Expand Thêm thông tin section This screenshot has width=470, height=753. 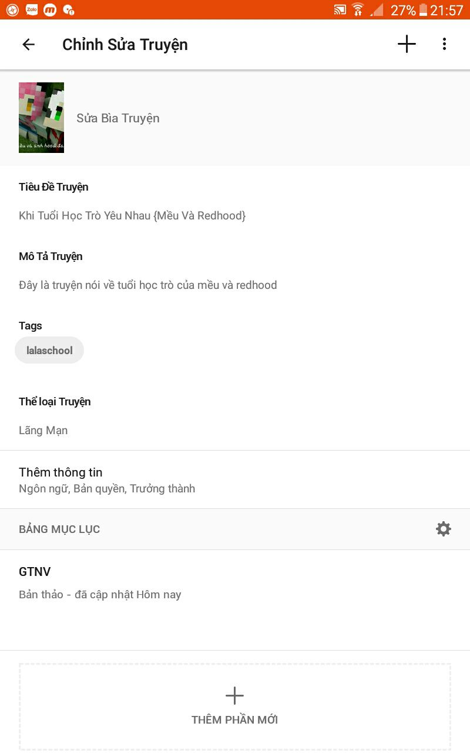[235, 480]
